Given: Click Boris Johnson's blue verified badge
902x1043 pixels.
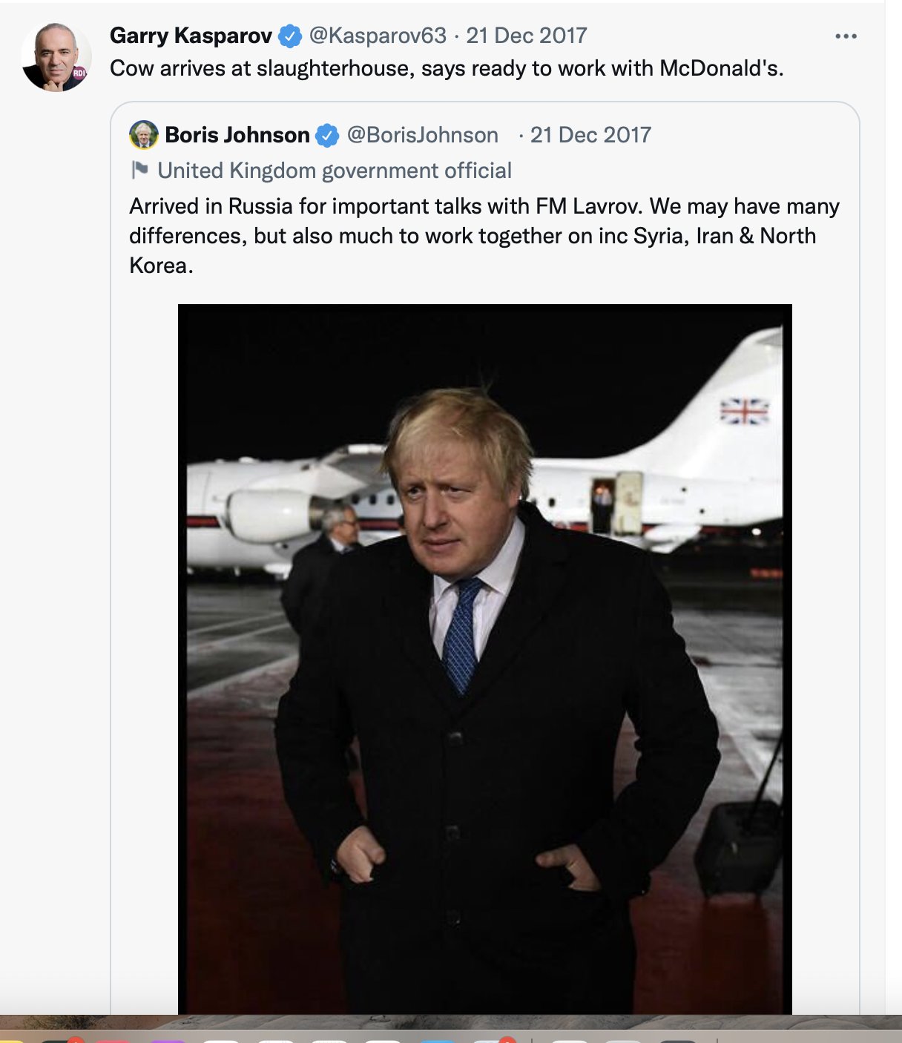Looking at the screenshot, I should 327,136.
